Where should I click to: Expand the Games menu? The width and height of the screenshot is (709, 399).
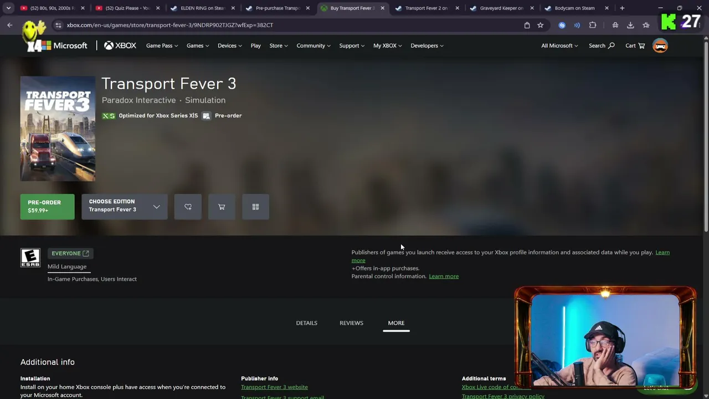coord(198,45)
